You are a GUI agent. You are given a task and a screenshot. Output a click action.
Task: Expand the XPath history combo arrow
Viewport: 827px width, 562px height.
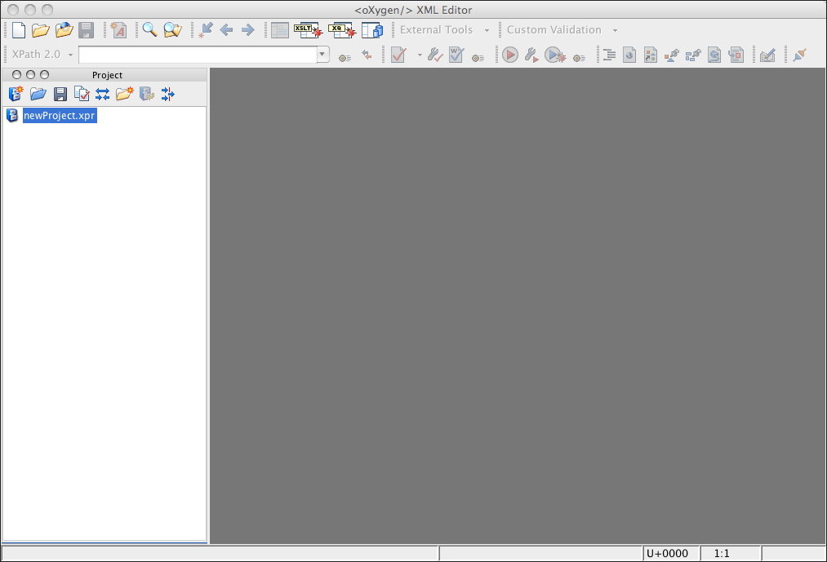click(322, 55)
